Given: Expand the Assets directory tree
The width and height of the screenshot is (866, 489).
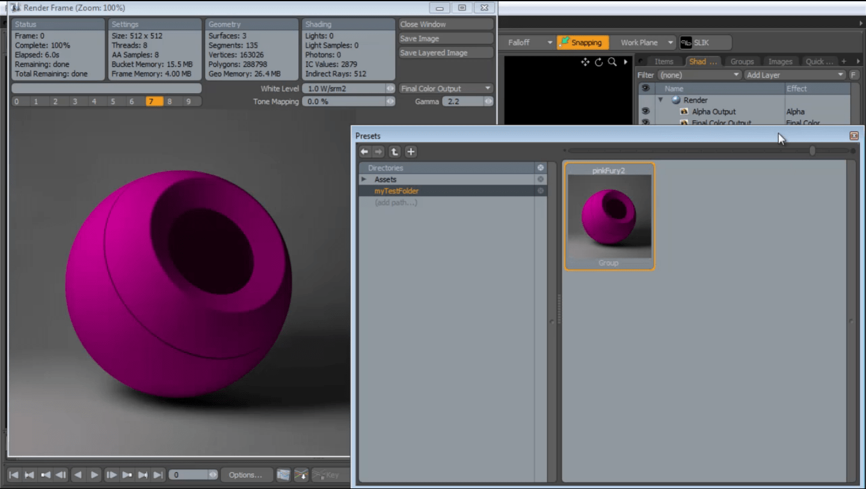Looking at the screenshot, I should 364,179.
